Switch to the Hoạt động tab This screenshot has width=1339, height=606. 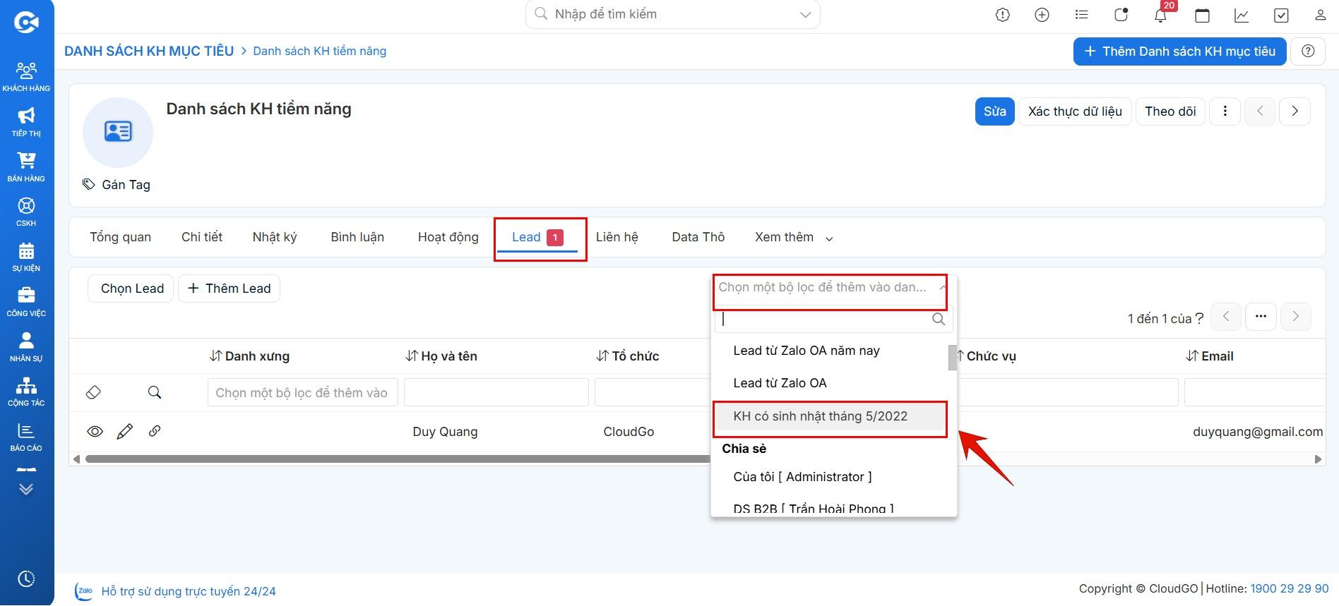(x=448, y=237)
